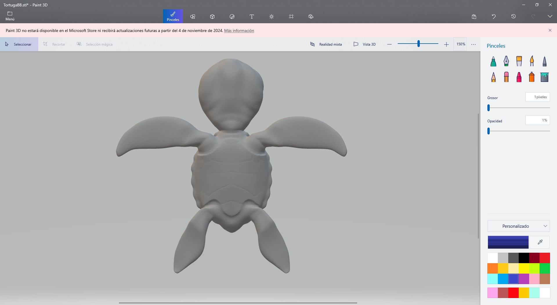This screenshot has width=557, height=305.
Task: Open the 3D library tab
Action: point(311,17)
